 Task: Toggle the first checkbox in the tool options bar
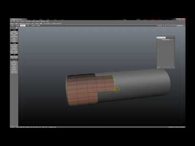45,24
